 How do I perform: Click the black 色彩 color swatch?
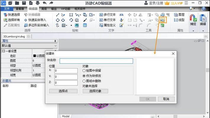click(x=35, y=56)
